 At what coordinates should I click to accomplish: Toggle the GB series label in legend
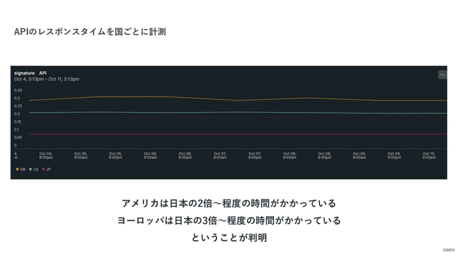point(23,169)
